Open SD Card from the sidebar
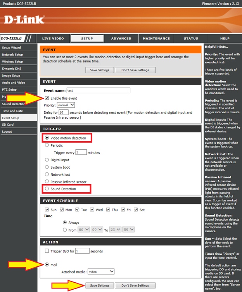The height and width of the screenshot is (292, 242). [x=8, y=124]
